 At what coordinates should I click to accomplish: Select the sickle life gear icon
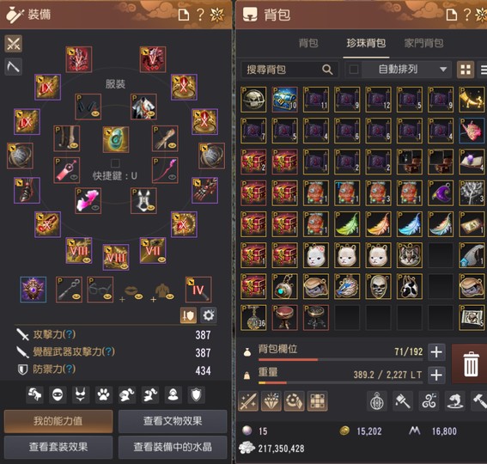(x=14, y=66)
